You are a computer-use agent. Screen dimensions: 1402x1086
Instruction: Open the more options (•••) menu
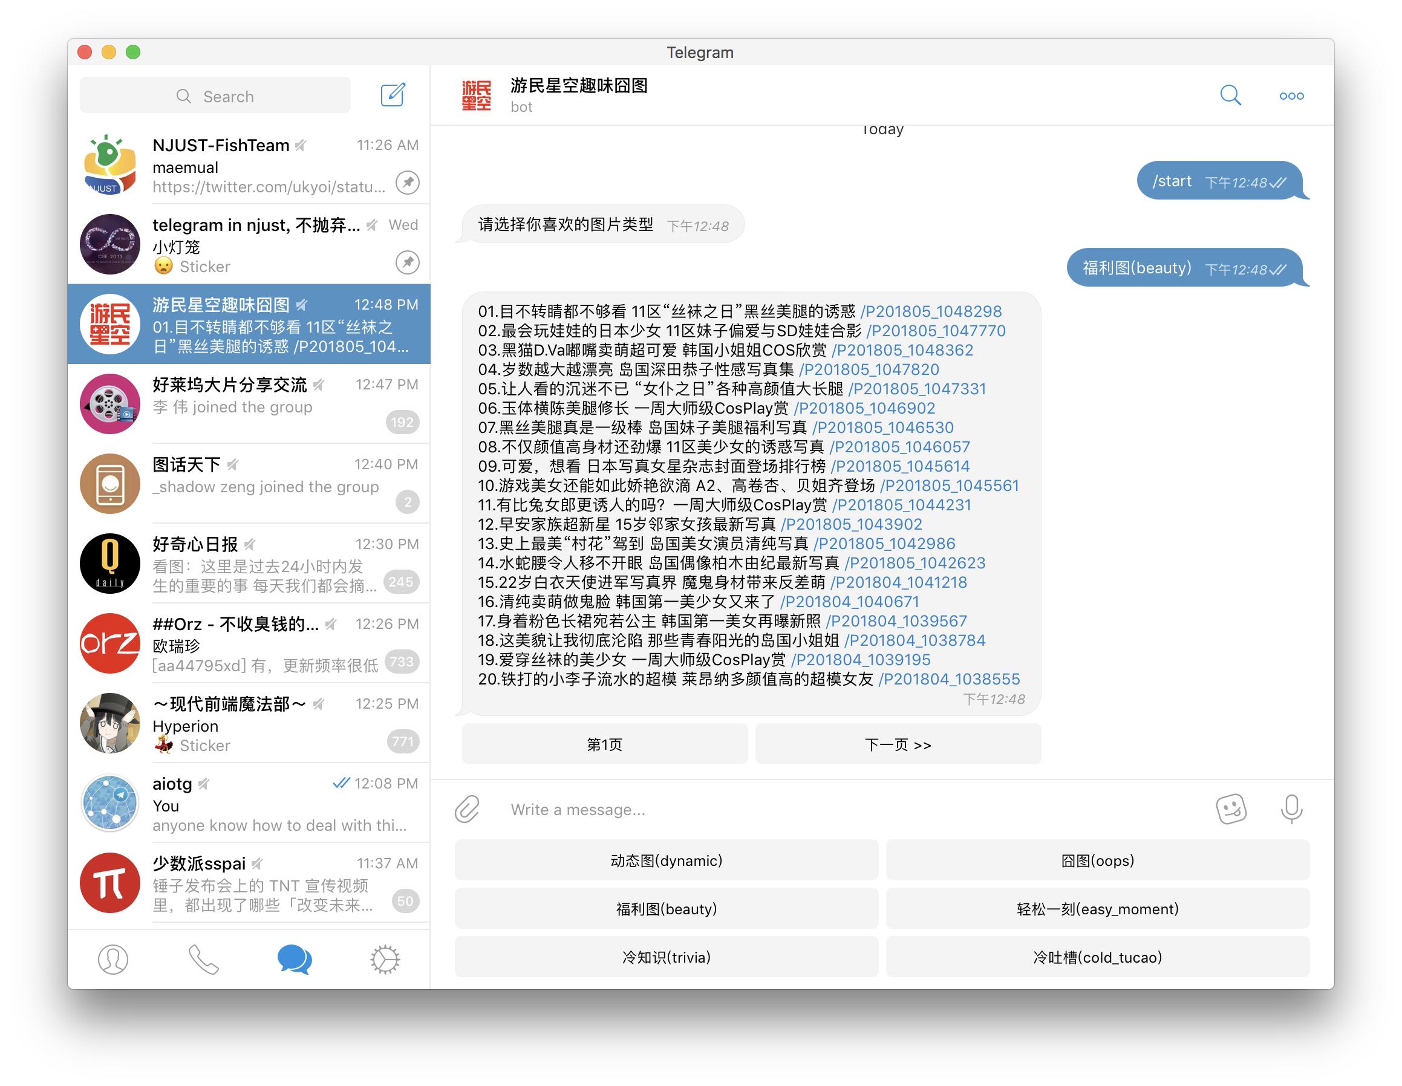click(x=1291, y=96)
